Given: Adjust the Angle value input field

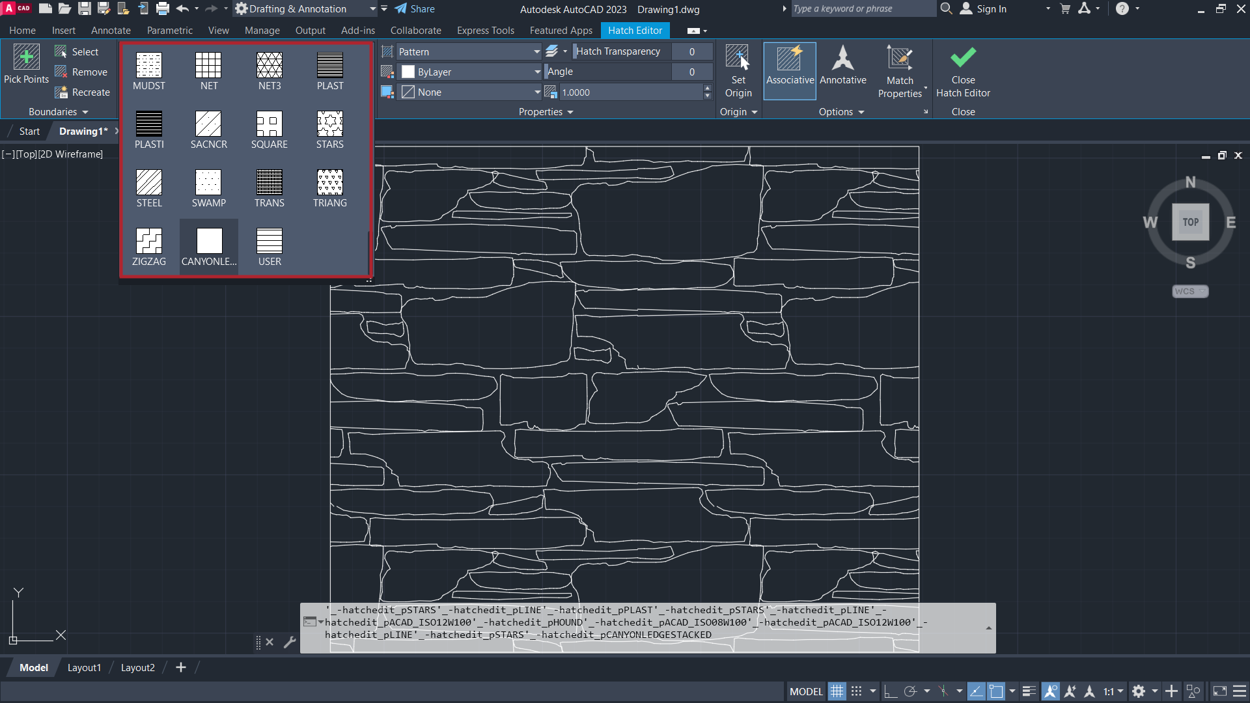Looking at the screenshot, I should click(692, 71).
